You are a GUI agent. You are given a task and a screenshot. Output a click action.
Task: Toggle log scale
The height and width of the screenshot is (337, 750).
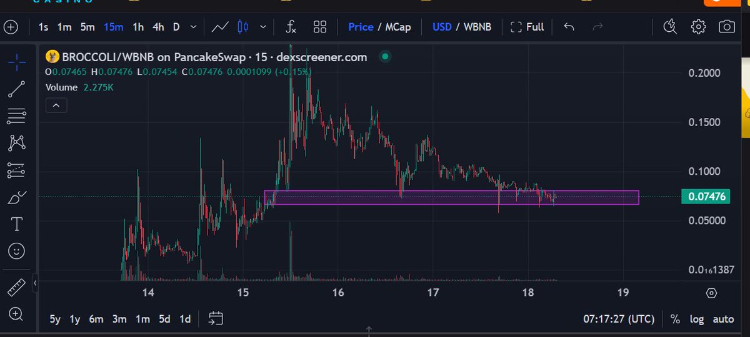point(697,320)
